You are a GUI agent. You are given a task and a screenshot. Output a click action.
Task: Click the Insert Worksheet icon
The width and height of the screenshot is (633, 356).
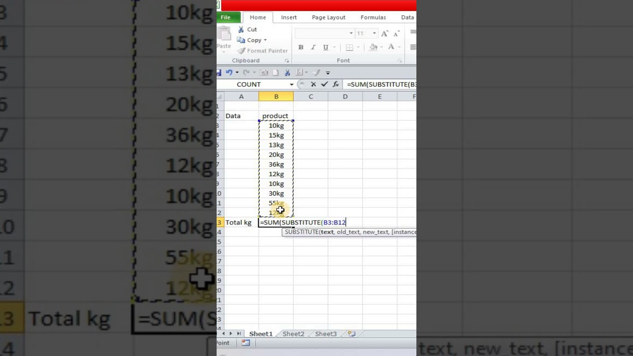pyautogui.click(x=352, y=334)
